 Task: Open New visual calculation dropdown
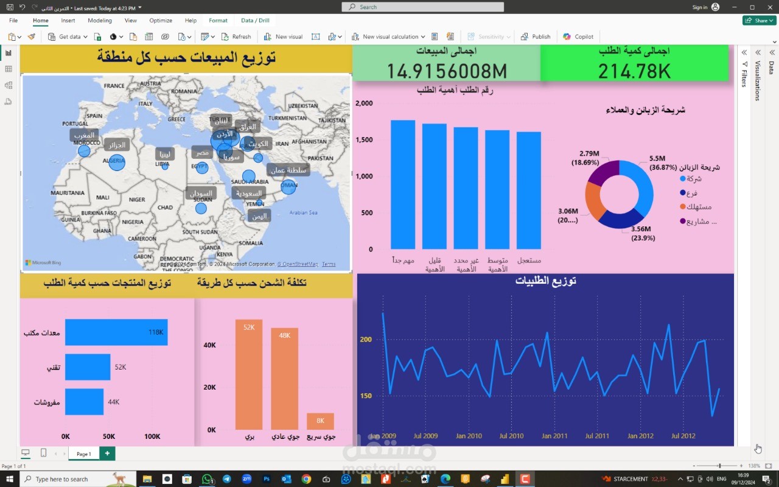point(423,37)
